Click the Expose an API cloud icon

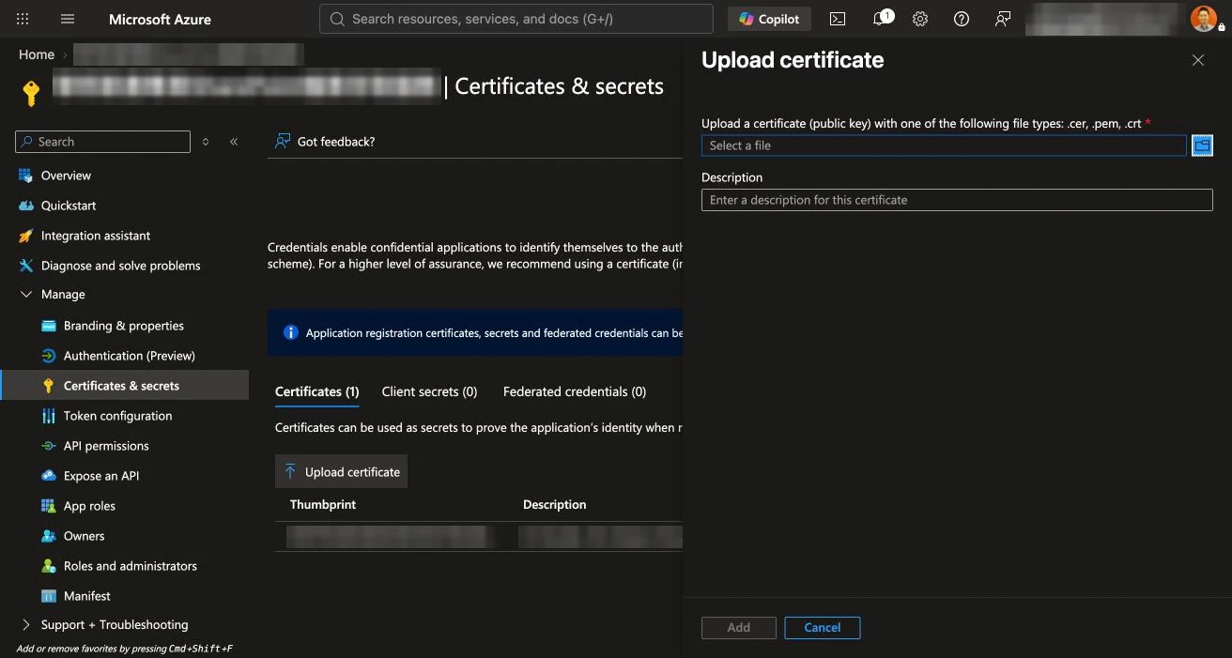pyautogui.click(x=49, y=476)
